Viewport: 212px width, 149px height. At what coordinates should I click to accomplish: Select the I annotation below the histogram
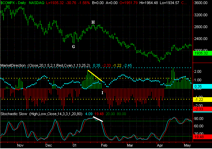pos(102,92)
